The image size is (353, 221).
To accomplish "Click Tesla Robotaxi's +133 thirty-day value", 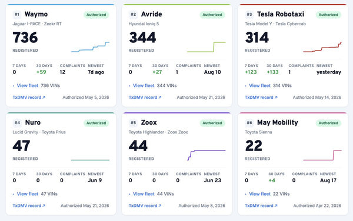I will (272, 72).
